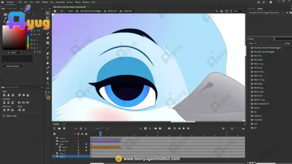This screenshot has height=164, width=292.
Task: Click the Delete layer trash icon
Action: (64, 128)
